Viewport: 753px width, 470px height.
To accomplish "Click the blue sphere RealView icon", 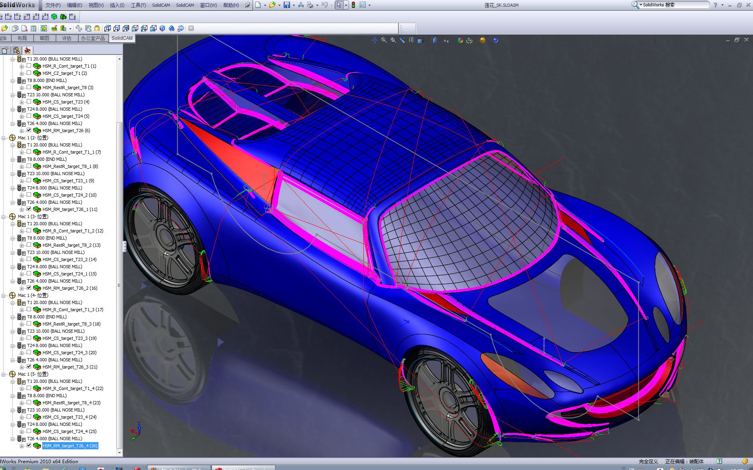I will 495,40.
